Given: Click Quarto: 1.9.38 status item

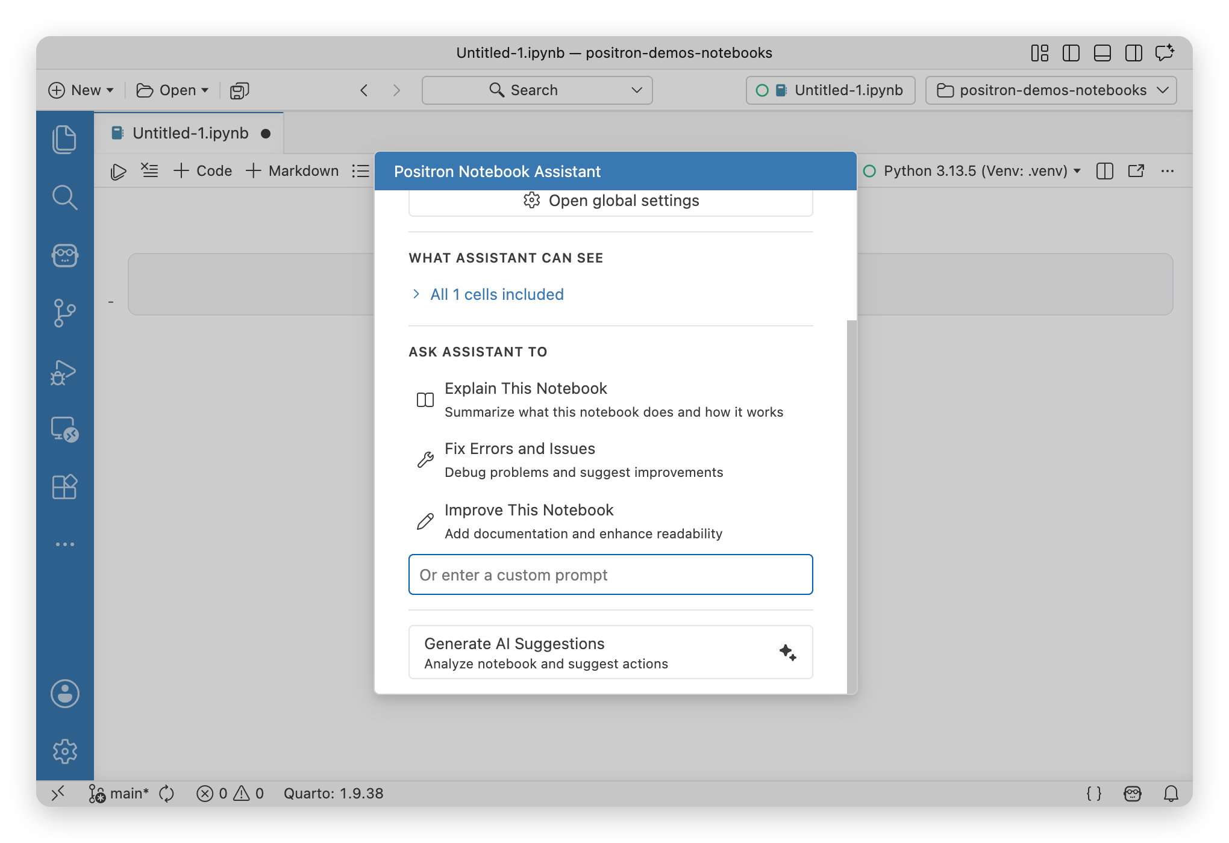Looking at the screenshot, I should (x=333, y=794).
